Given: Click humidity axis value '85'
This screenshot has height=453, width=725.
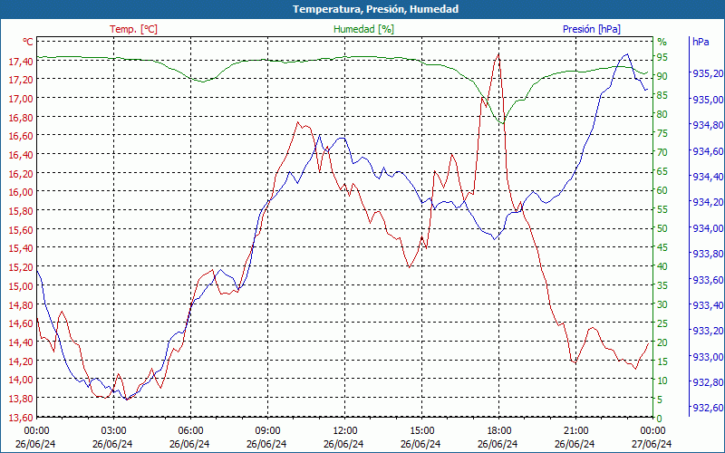Looking at the screenshot, I should point(662,95).
